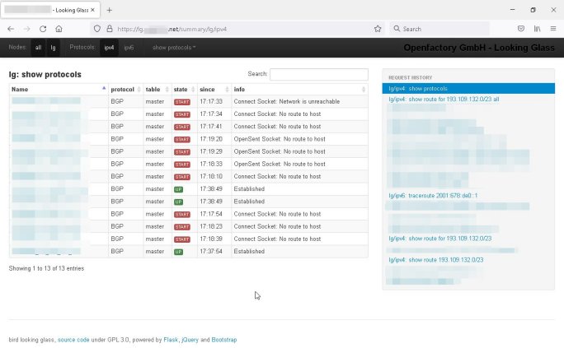Open the Library icon in browser toolbar
564x348 pixels.
[537, 29]
